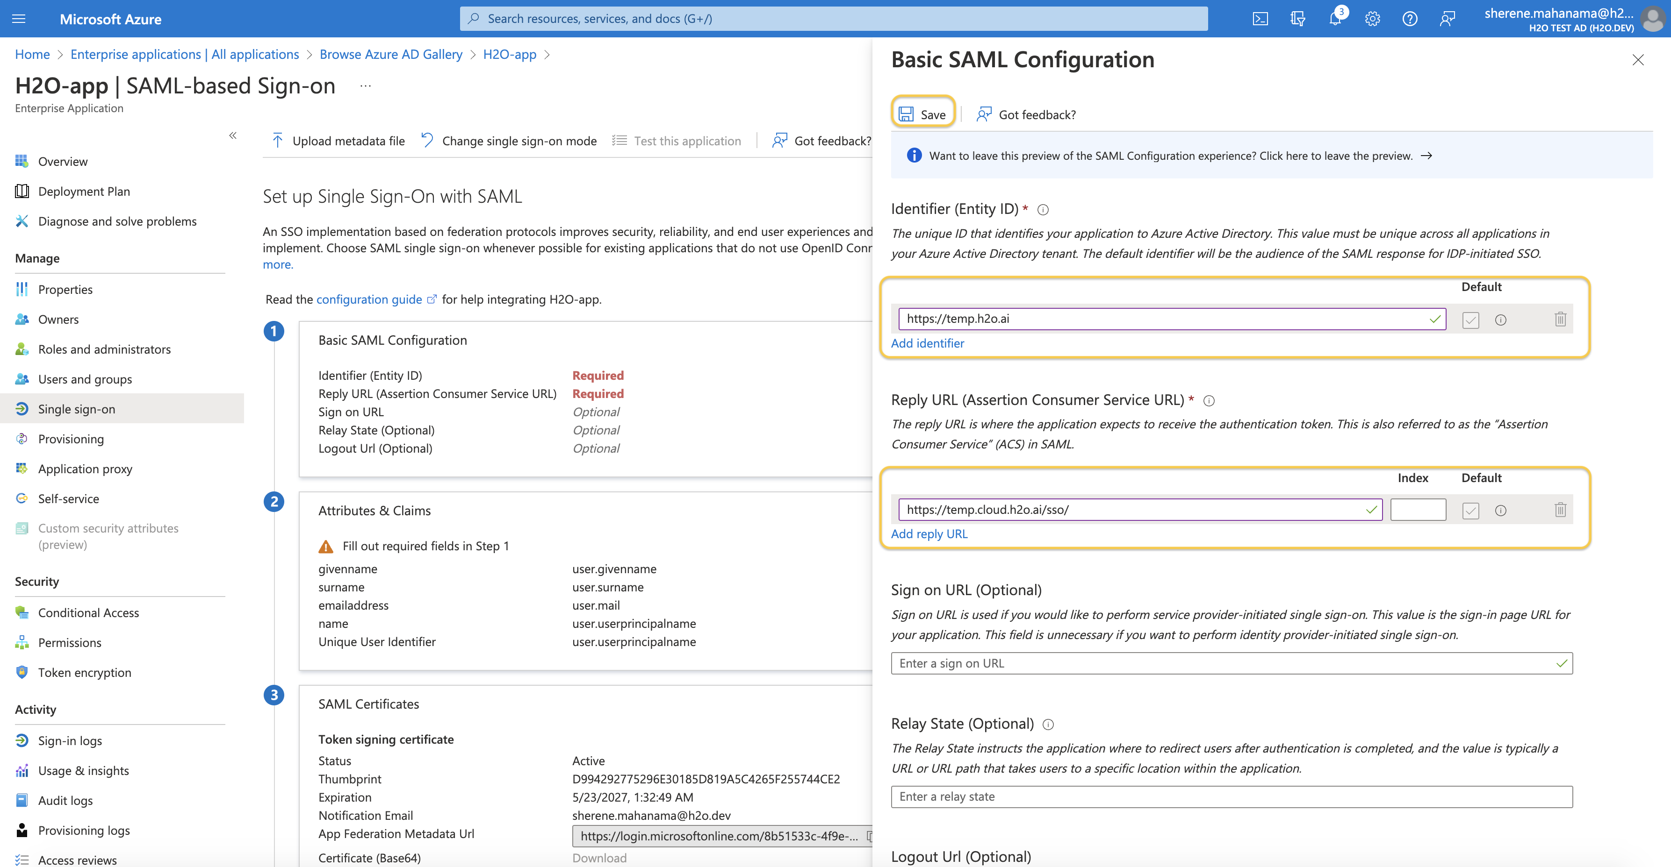Screen dimensions: 1671x867
Task: Open Token encryption
Action: (x=122, y=672)
